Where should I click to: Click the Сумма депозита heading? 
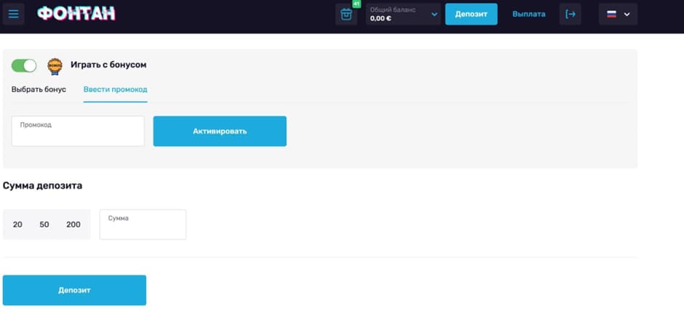(x=43, y=186)
